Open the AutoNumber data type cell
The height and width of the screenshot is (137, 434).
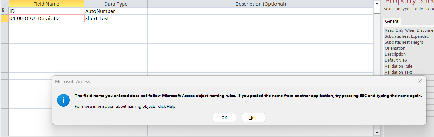coord(116,11)
